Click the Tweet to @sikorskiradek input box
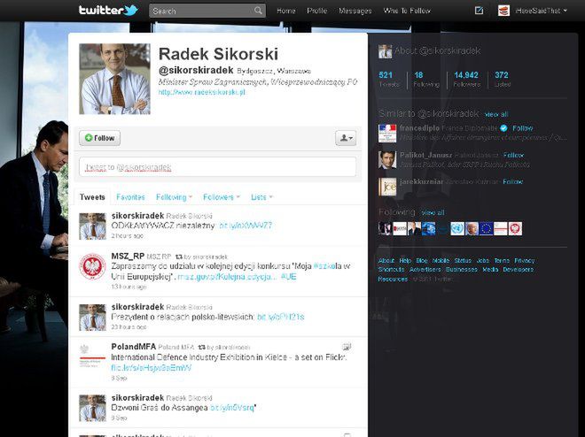The height and width of the screenshot is (437, 585). click(217, 167)
